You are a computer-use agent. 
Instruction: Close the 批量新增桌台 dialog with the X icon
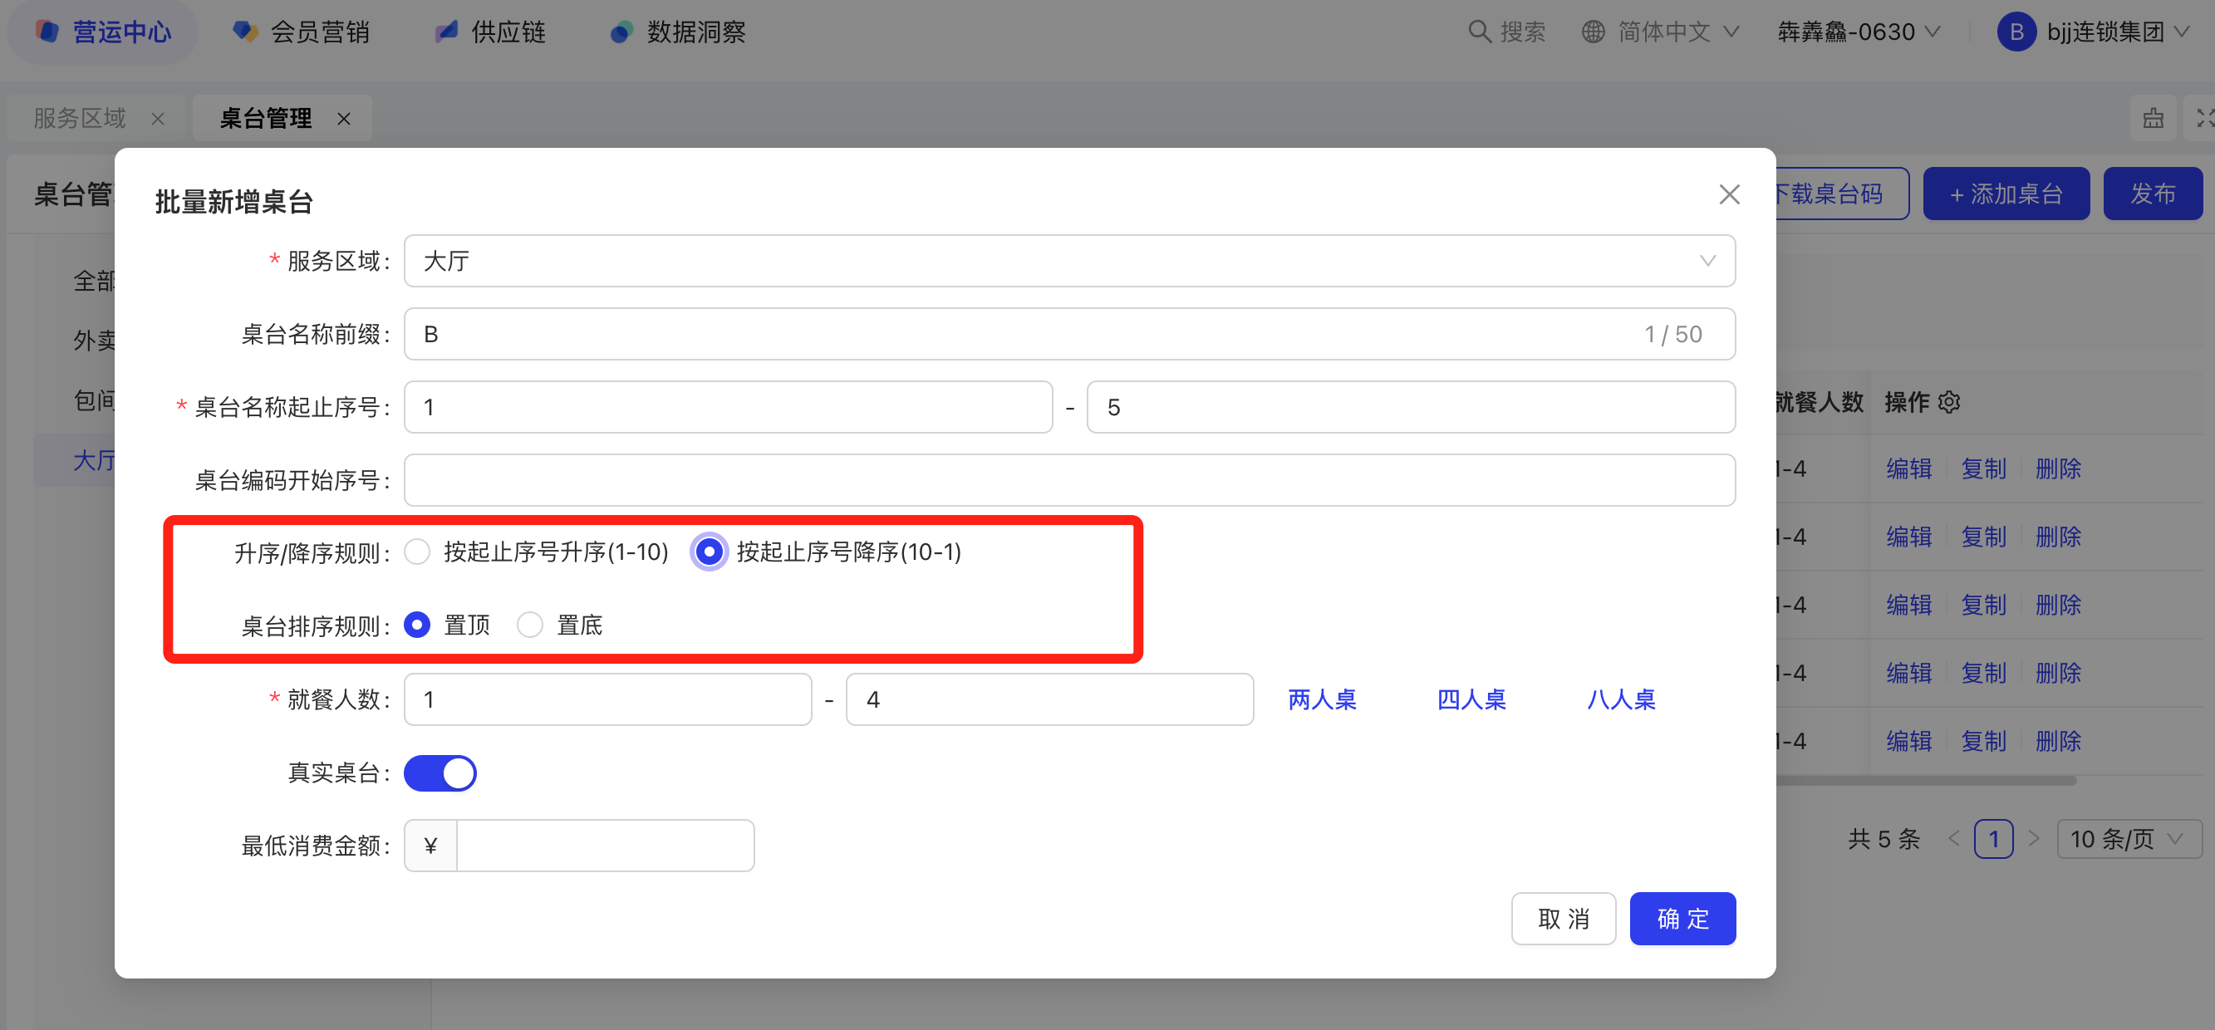tap(1728, 194)
